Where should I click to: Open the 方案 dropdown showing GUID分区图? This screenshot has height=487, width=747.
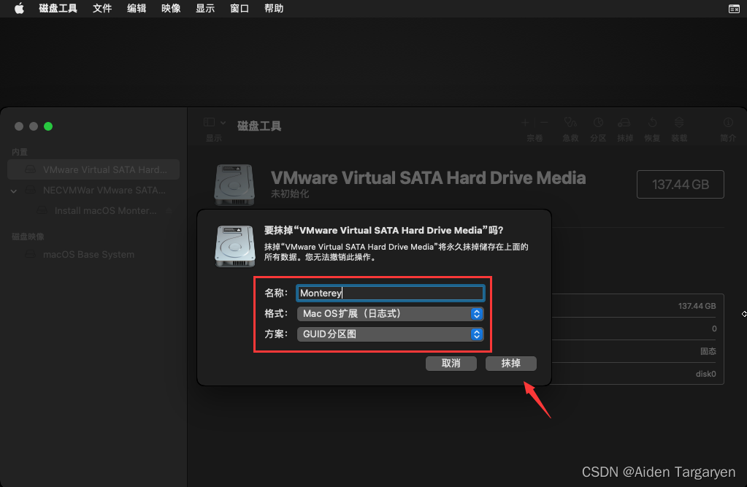tap(390, 334)
